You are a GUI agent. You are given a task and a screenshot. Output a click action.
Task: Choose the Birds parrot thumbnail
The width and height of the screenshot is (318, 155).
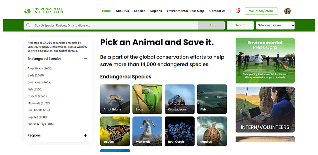[147, 99]
